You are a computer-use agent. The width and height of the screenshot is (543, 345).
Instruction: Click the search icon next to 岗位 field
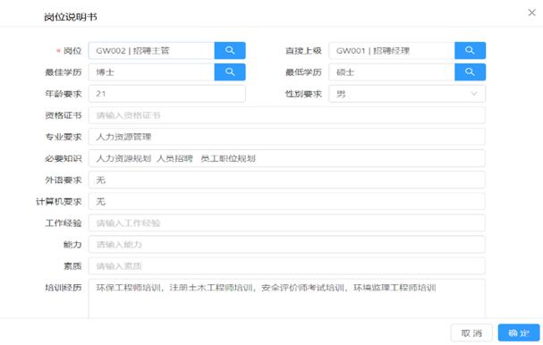tap(230, 51)
